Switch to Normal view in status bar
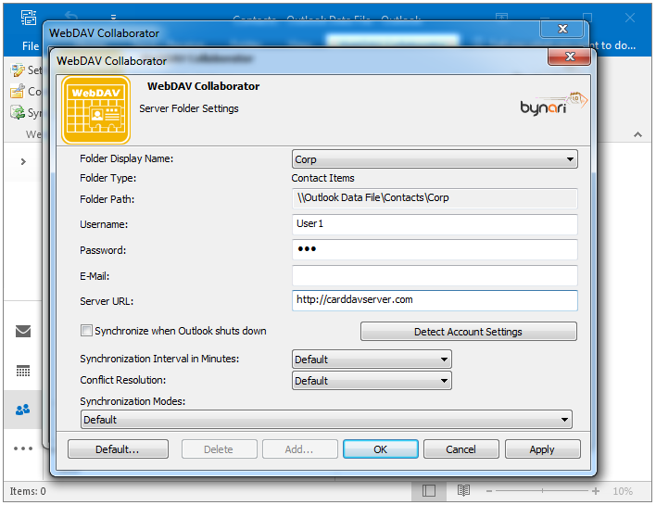 (429, 490)
